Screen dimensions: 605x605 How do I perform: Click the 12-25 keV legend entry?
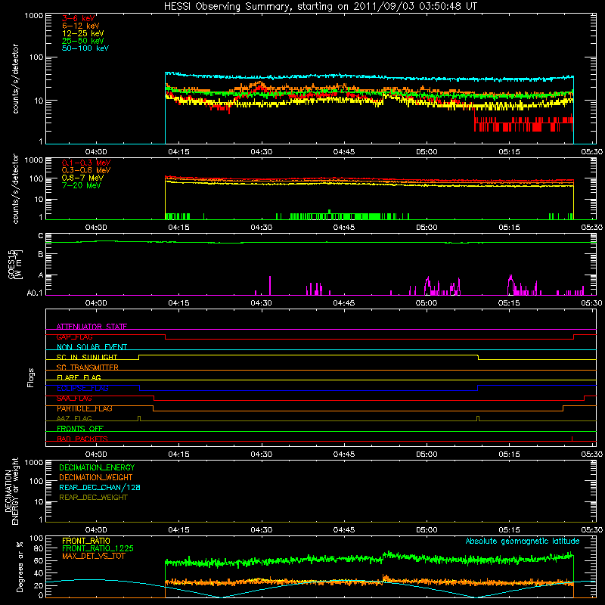pyautogui.click(x=82, y=33)
